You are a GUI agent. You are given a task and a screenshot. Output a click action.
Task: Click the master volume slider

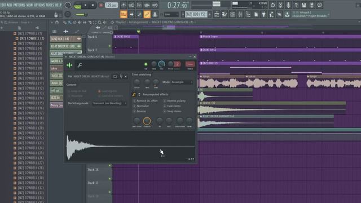pyautogui.click(x=81, y=15)
